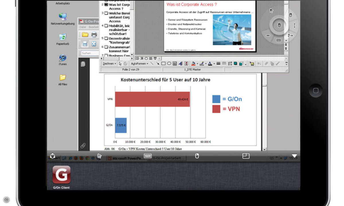
Task: Select slide 4 'Mobilität' in the outline
Action: tap(119, 30)
